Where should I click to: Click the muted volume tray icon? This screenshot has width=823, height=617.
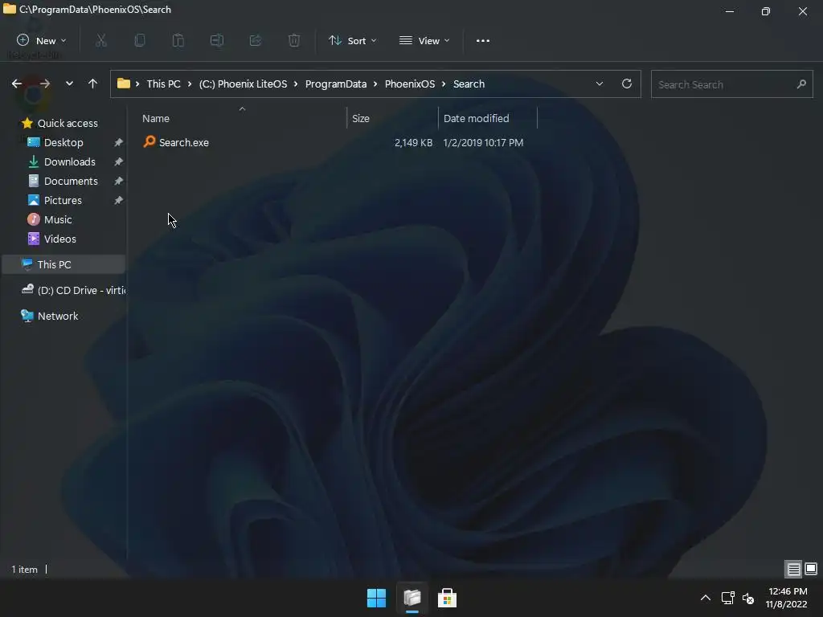(748, 598)
